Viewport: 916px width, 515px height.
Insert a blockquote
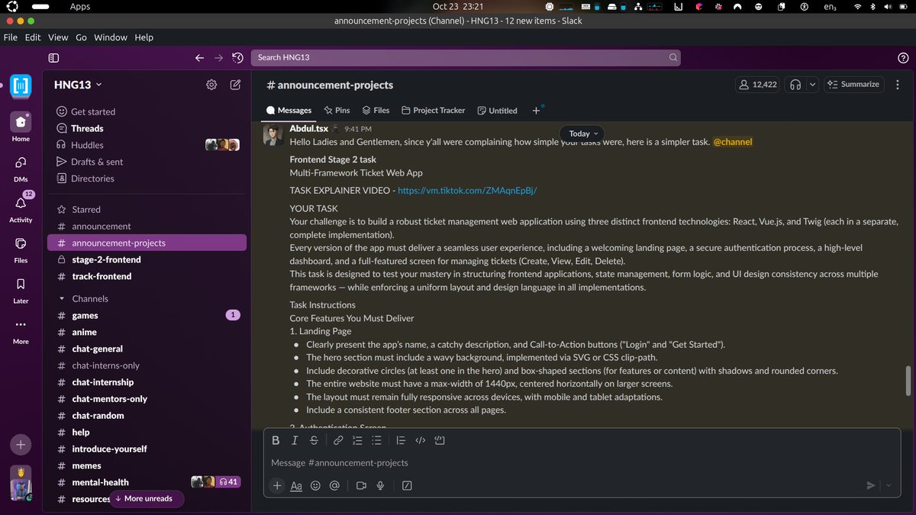coord(401,440)
